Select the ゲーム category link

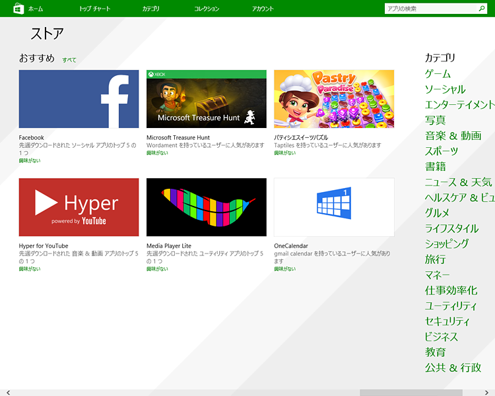[438, 74]
